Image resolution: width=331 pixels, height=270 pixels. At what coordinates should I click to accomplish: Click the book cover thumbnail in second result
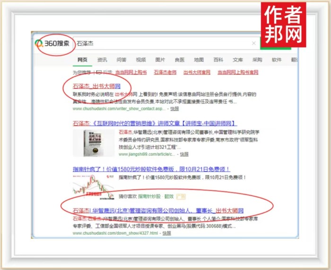point(93,143)
